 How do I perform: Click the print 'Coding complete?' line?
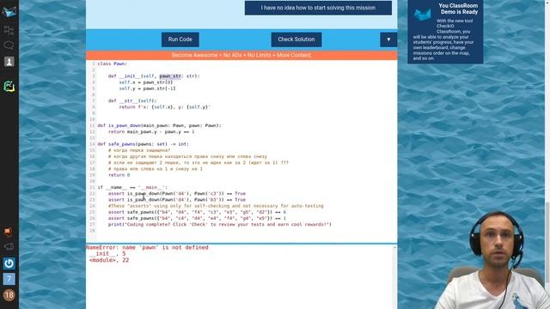coord(220,224)
